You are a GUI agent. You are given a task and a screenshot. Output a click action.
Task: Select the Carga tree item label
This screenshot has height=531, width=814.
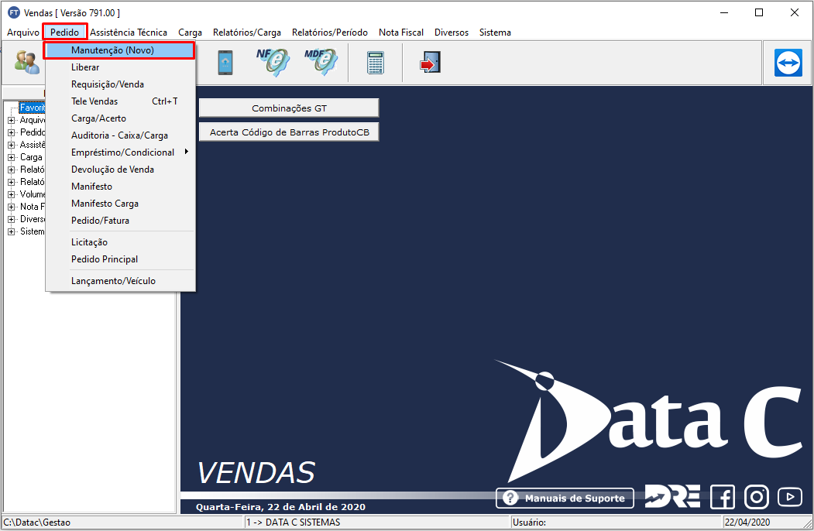coord(31,157)
